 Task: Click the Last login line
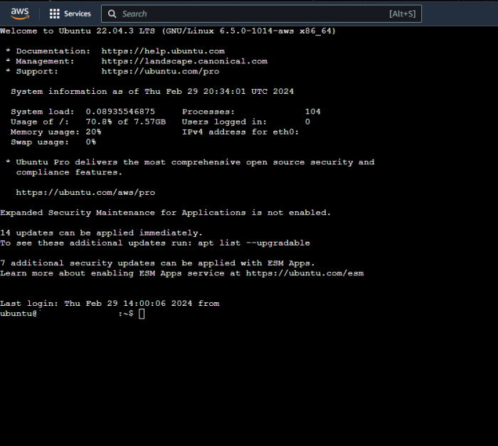point(110,303)
